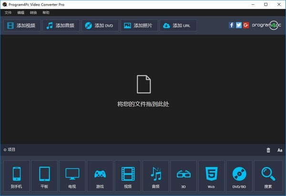Open the Twitter social icon
Screen dimensions: 286x196
239,25
